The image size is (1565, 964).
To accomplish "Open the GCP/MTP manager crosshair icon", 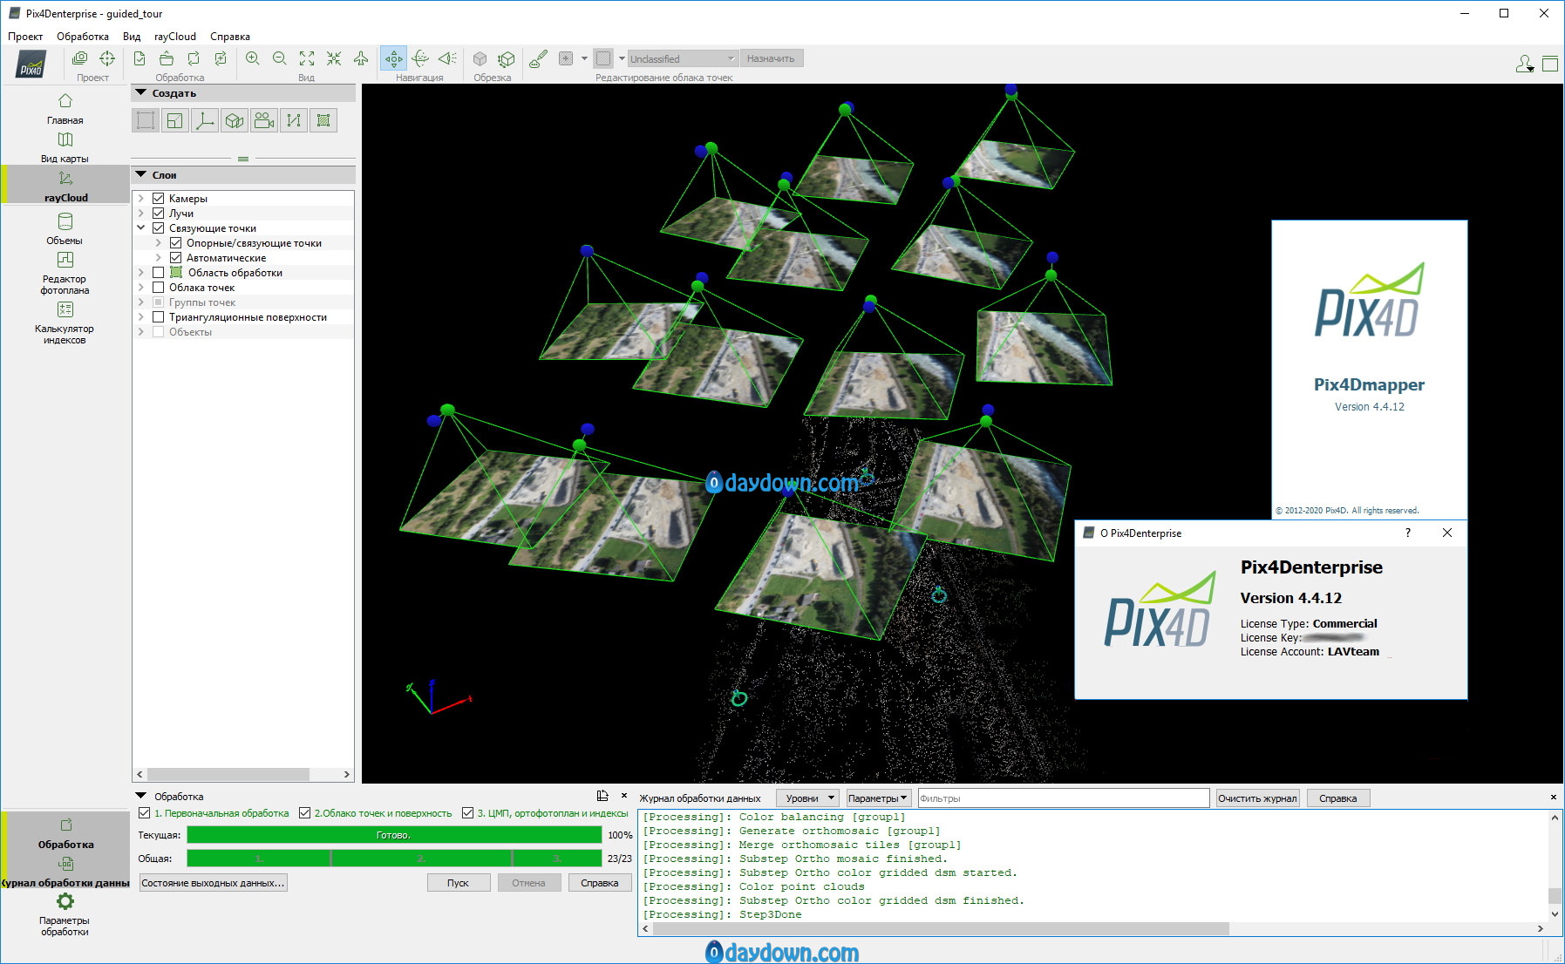I will pyautogui.click(x=107, y=58).
